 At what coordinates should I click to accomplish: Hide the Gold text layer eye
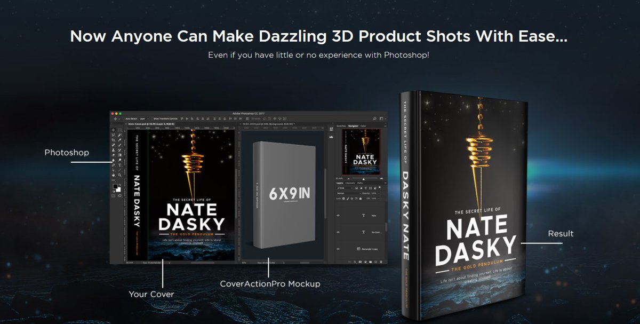(x=338, y=232)
